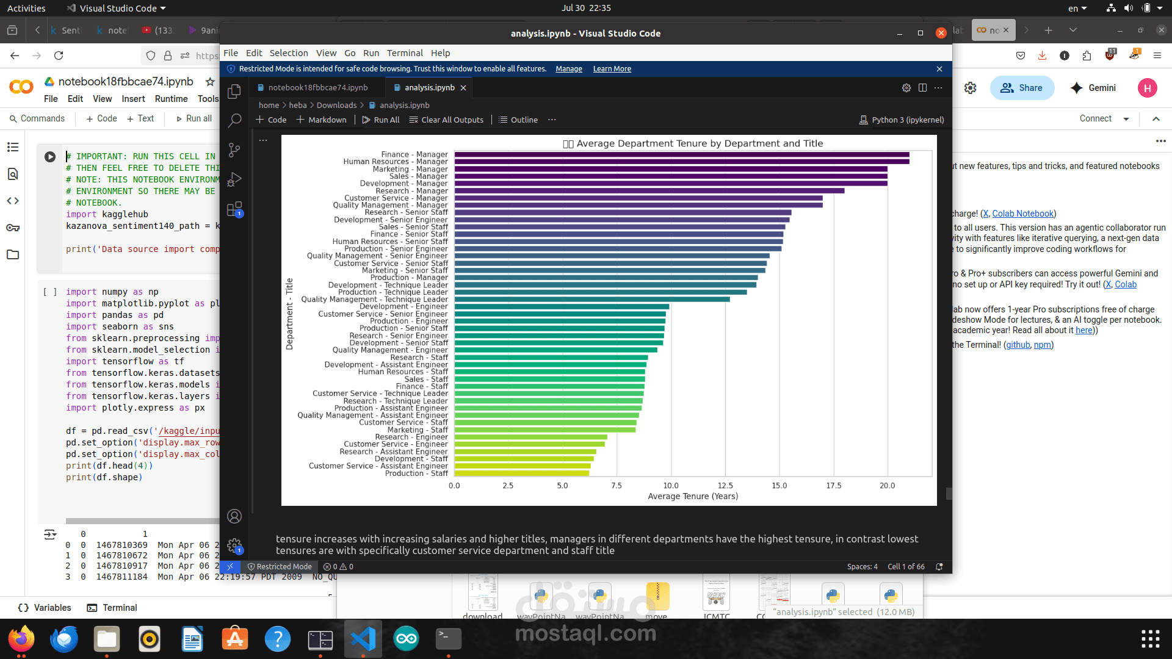The height and width of the screenshot is (659, 1172).
Task: Open the Search view in activity bar
Action: [234, 120]
